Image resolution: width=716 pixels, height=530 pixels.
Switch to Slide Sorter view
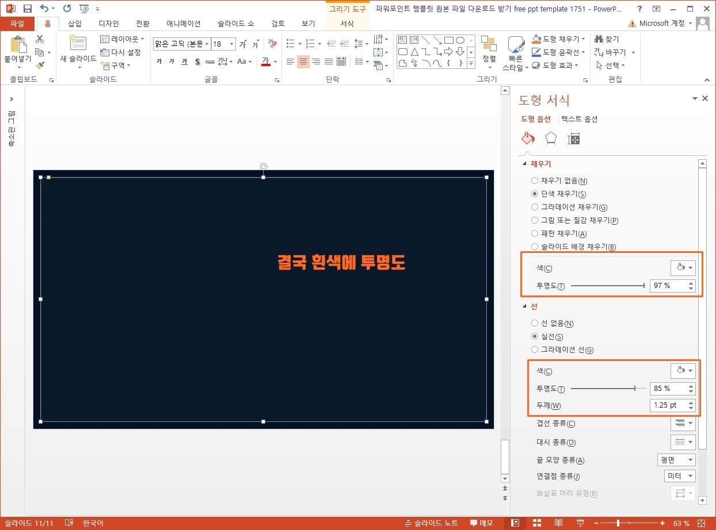coord(537,523)
